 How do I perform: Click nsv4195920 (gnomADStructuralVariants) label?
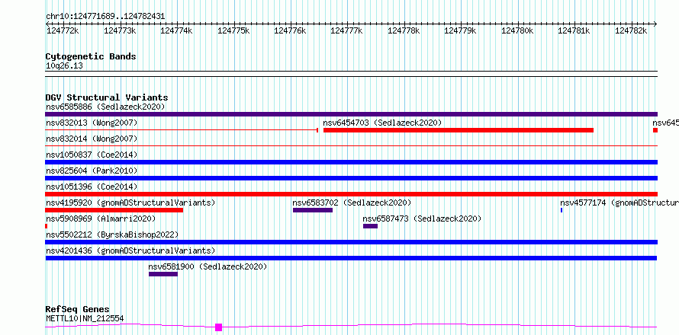pyautogui.click(x=130, y=203)
